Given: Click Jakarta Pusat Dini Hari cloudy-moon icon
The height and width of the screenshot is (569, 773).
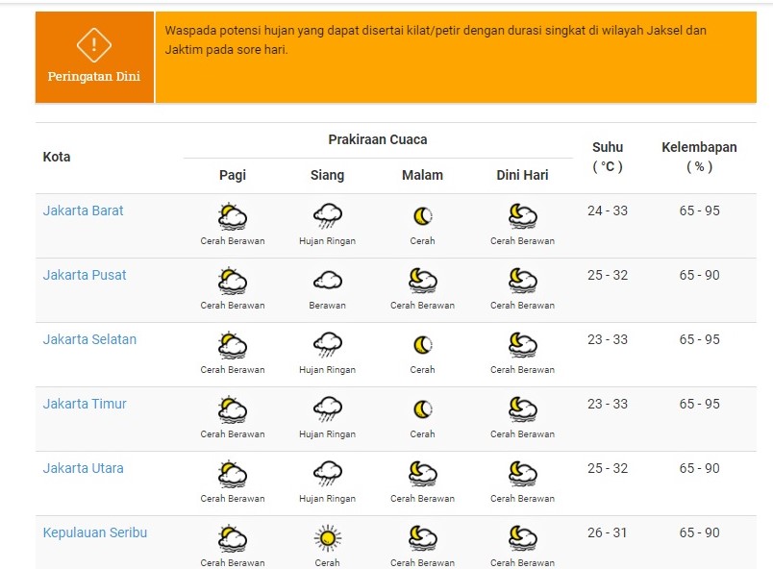Looking at the screenshot, I should [523, 281].
